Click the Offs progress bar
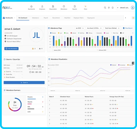137x129 pixels. coord(35,109)
